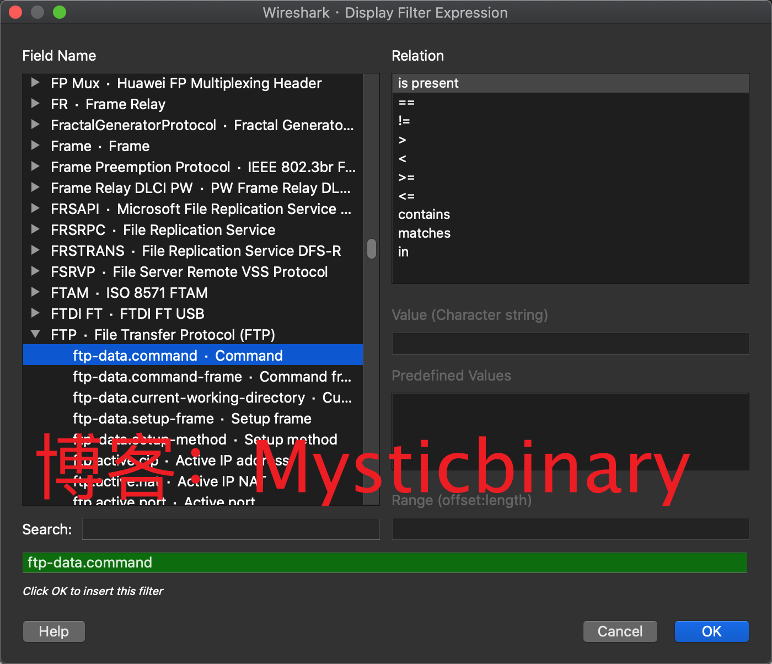Pick the 'in' relation option

point(404,252)
